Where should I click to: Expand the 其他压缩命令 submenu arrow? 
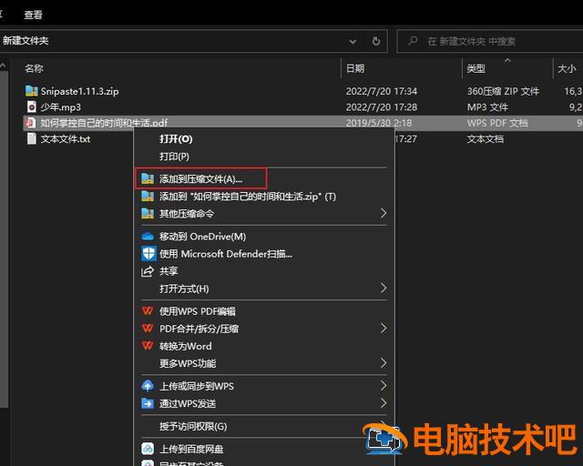point(384,213)
